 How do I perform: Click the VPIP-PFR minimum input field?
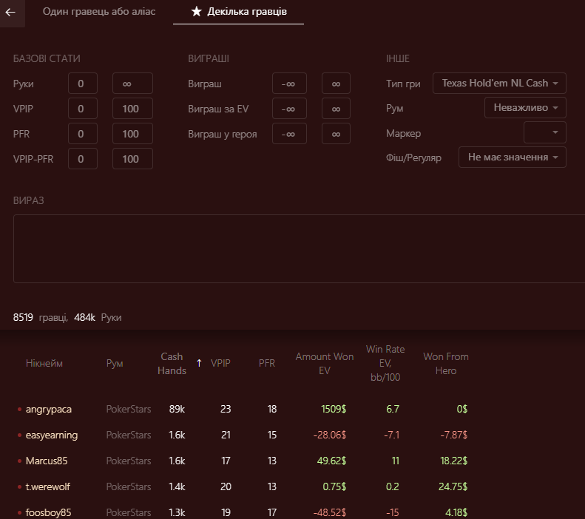click(x=83, y=159)
